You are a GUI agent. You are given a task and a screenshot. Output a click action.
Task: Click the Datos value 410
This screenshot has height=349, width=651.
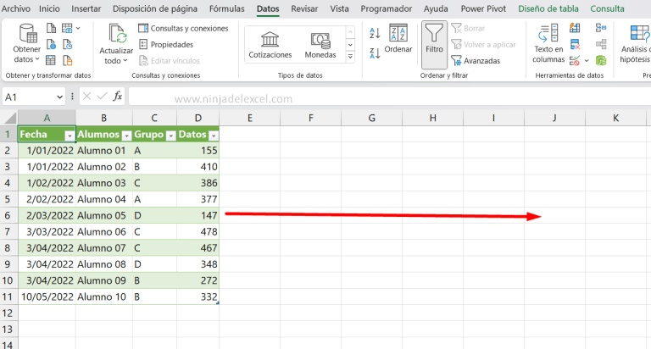click(198, 167)
